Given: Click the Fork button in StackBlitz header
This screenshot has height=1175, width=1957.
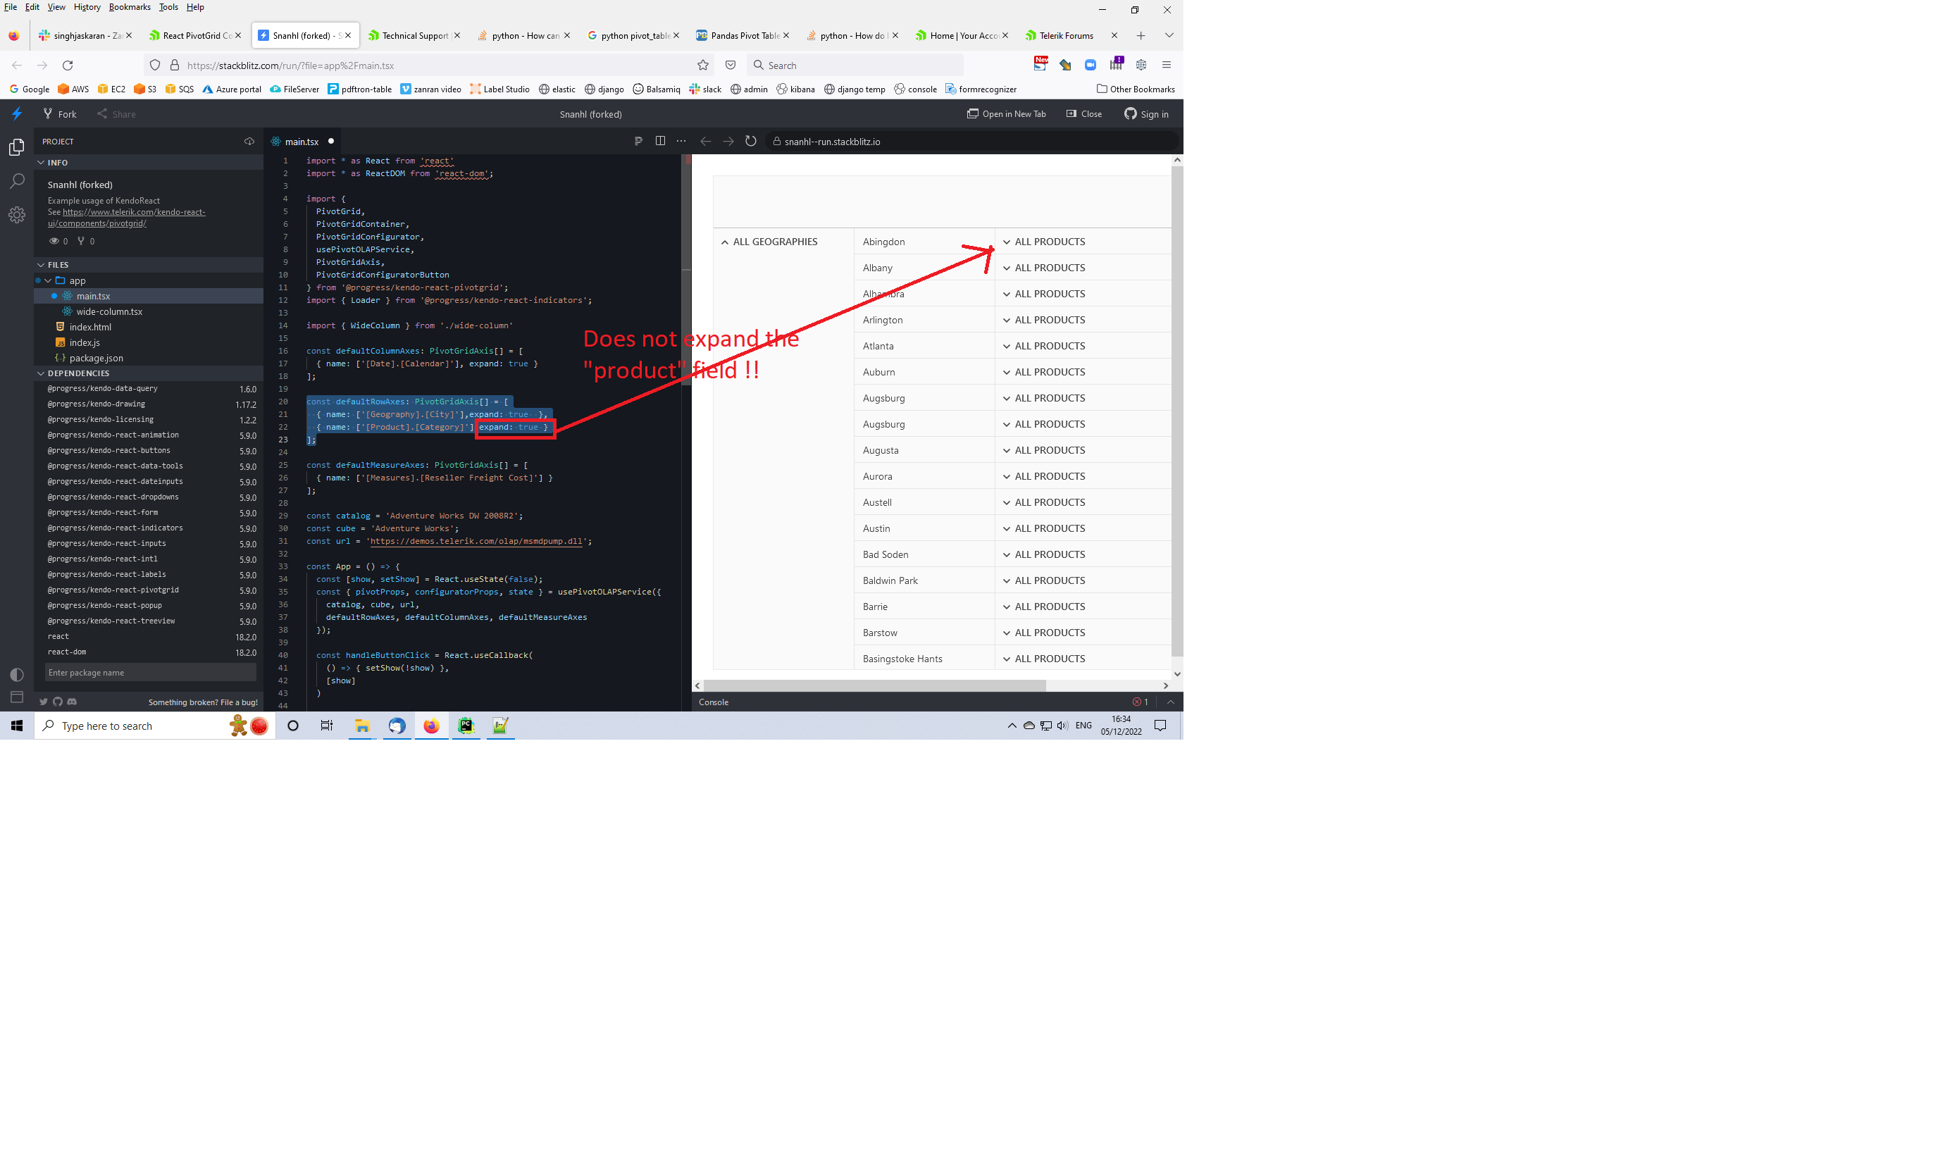Looking at the screenshot, I should (60, 114).
